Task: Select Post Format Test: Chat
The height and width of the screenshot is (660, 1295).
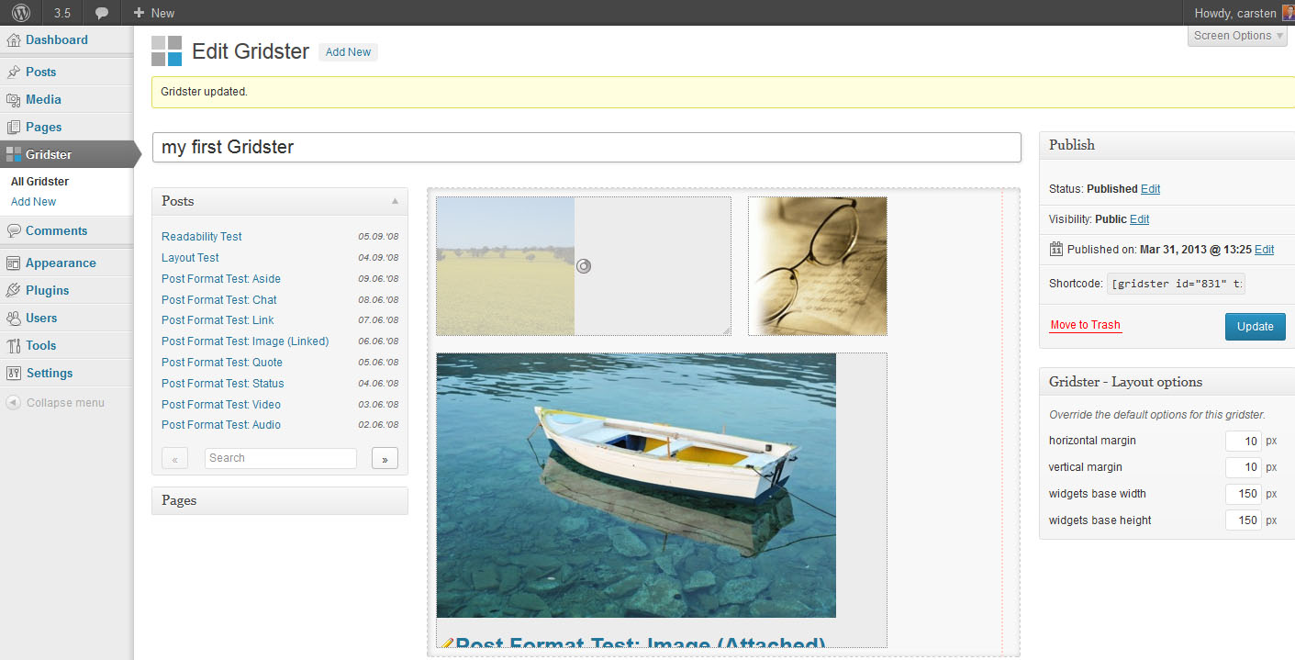Action: point(219,300)
